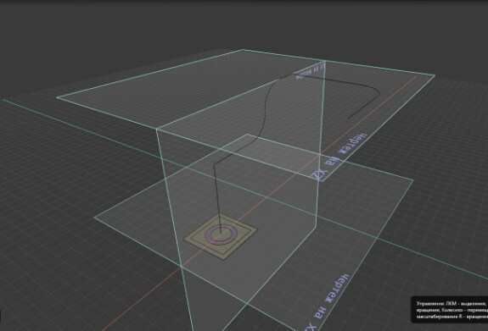
Task: Select the lower «чертеж на X…» label beside the help box
Action: 327,301
